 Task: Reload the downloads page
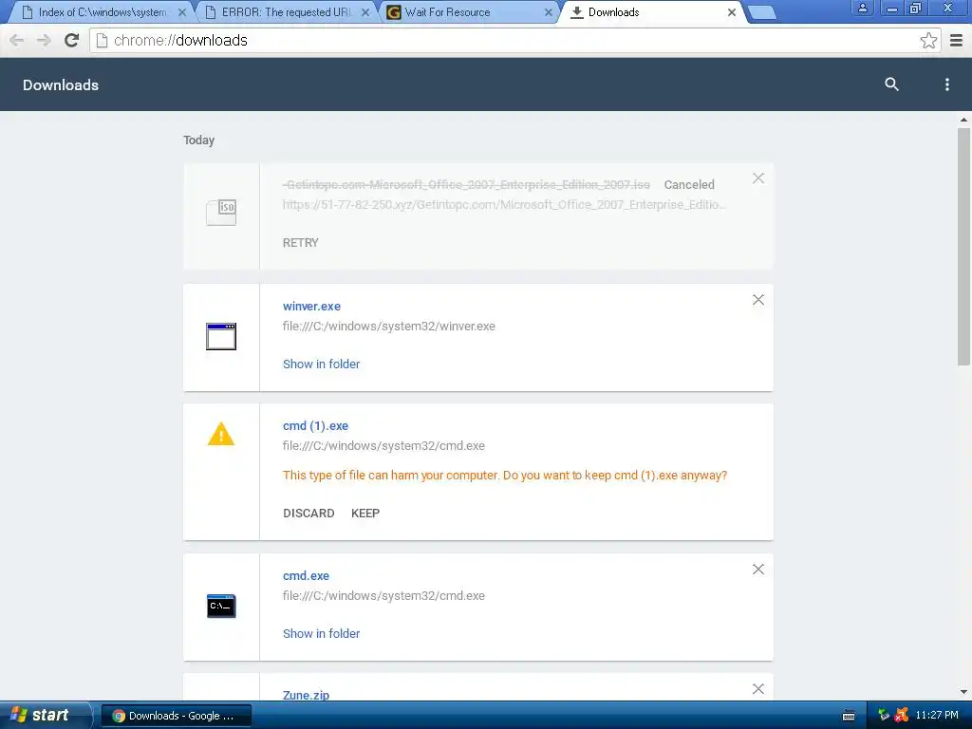pos(72,40)
